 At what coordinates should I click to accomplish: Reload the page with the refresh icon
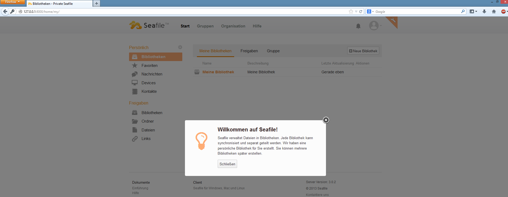(361, 11)
